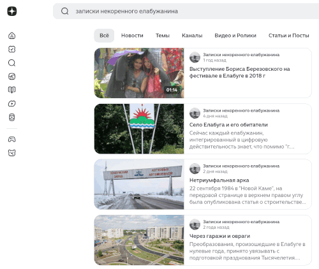
Task: Click snippet 'Сейчас каждый елабужанин'
Action: [x=242, y=140]
